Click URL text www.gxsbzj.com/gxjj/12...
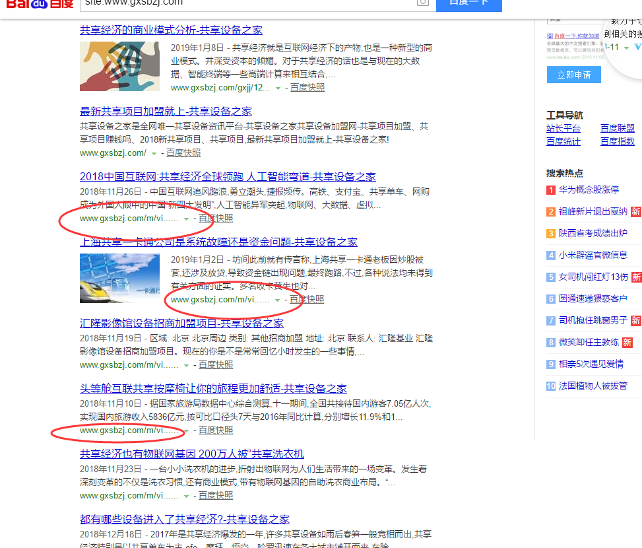The height and width of the screenshot is (548, 642). pyautogui.click(x=220, y=88)
